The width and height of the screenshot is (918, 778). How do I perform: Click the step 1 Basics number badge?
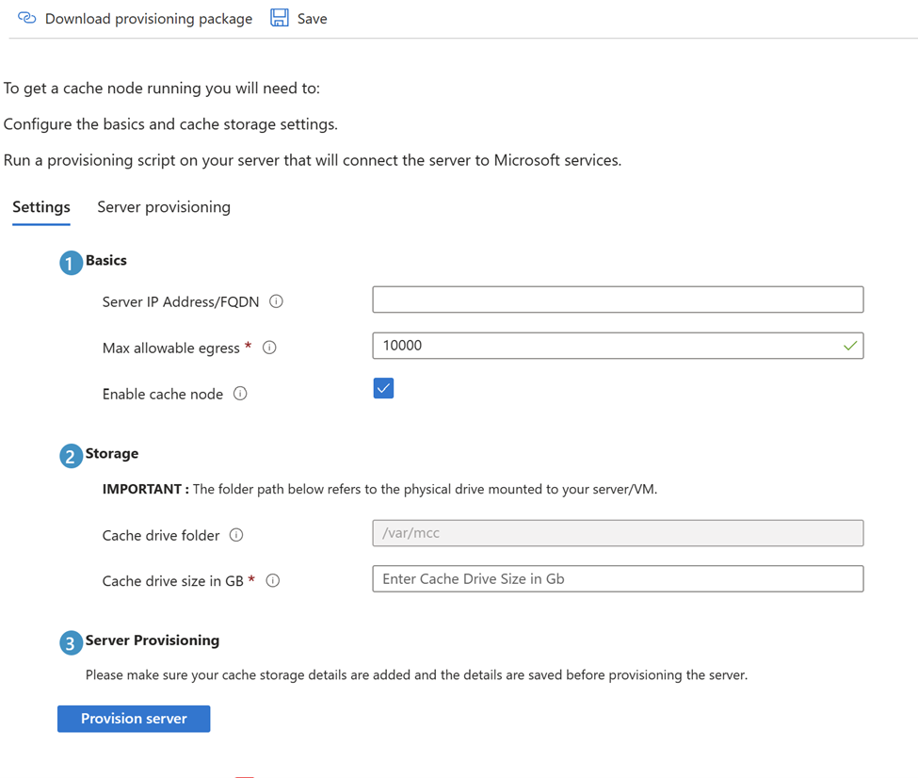(x=71, y=263)
